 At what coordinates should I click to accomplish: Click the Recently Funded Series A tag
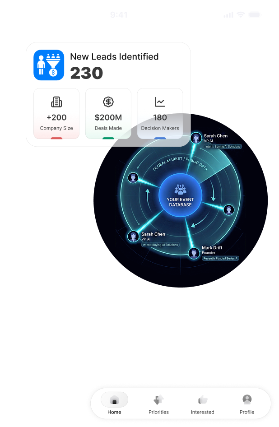coord(220,259)
